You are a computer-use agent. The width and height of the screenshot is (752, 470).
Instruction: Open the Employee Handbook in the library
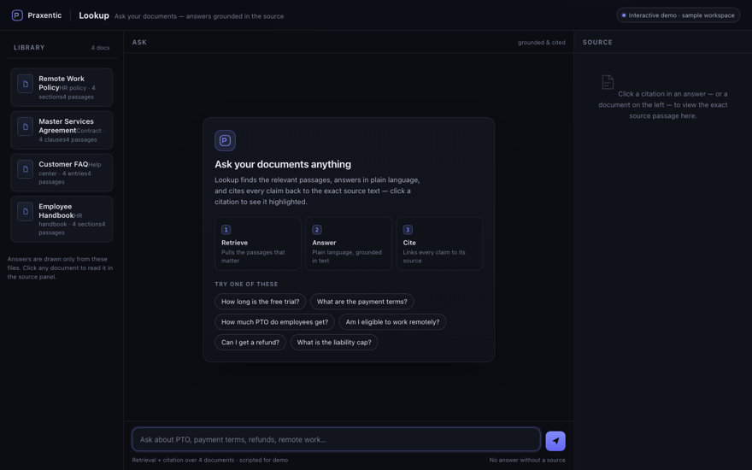pos(62,219)
